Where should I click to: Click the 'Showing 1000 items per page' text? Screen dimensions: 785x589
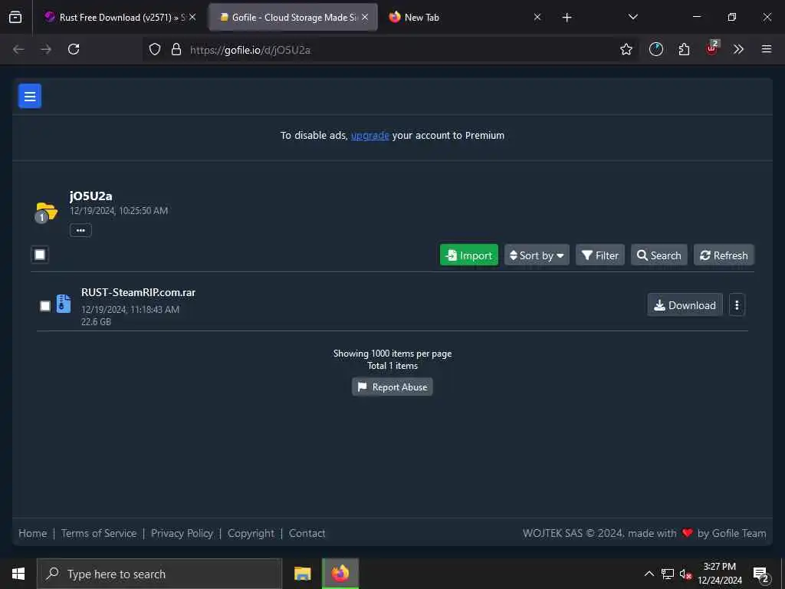tap(392, 354)
